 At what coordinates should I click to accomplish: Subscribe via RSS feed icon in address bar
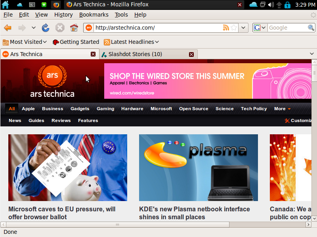226,28
